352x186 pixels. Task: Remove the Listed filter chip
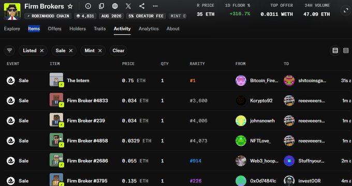[x=42, y=51]
